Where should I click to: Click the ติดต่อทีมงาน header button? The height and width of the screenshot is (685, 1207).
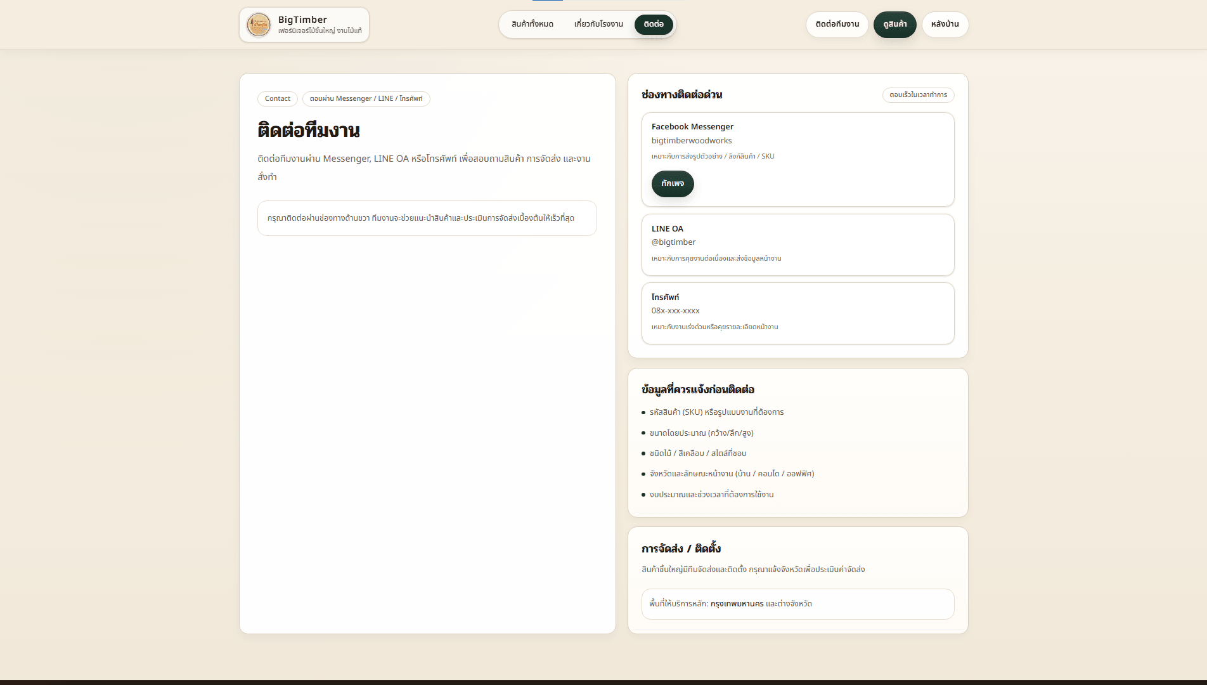click(837, 24)
